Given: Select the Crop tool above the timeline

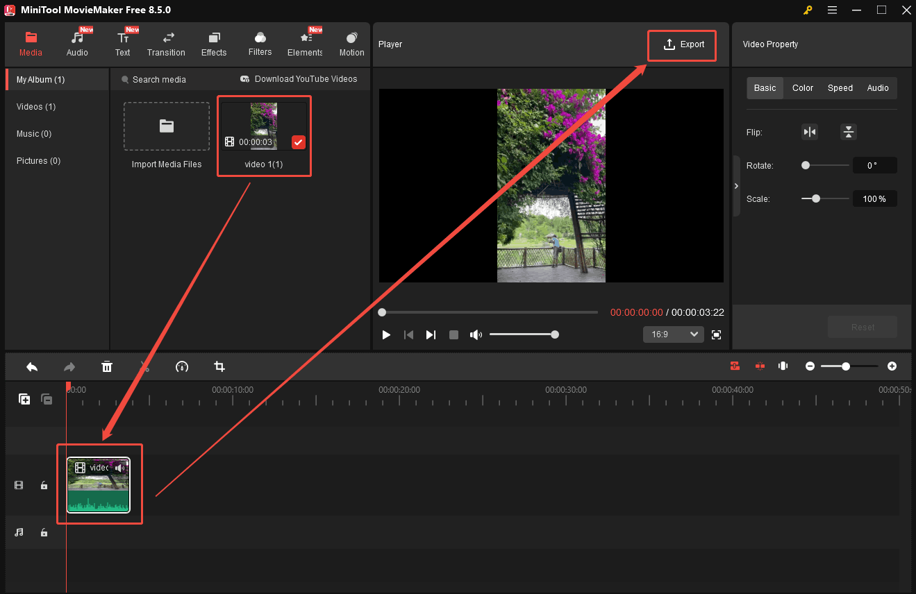Looking at the screenshot, I should [x=219, y=366].
